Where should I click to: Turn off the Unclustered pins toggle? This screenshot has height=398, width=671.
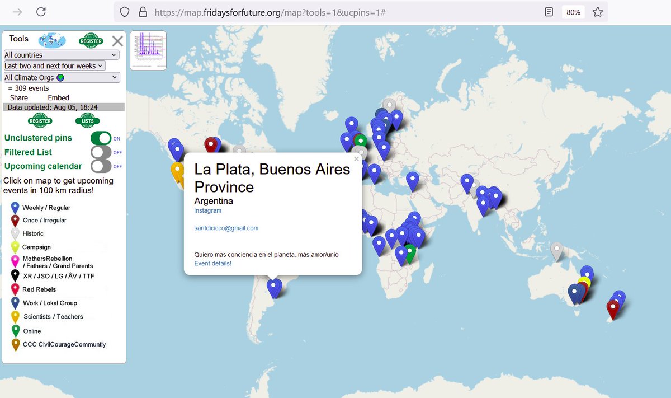(x=101, y=138)
